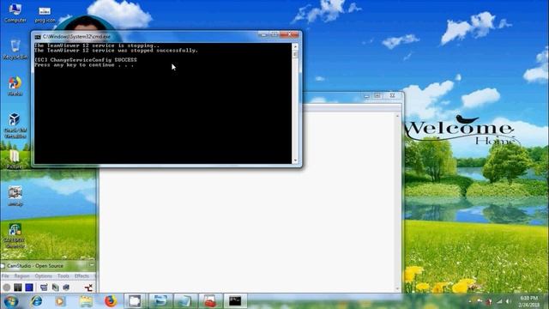Launch Internet Explorer from taskbar
Screen dimensions: 549x309
pyautogui.click(x=36, y=301)
